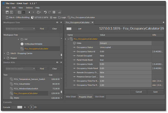Expand the NV folder in Workspace Tree

[18, 39]
